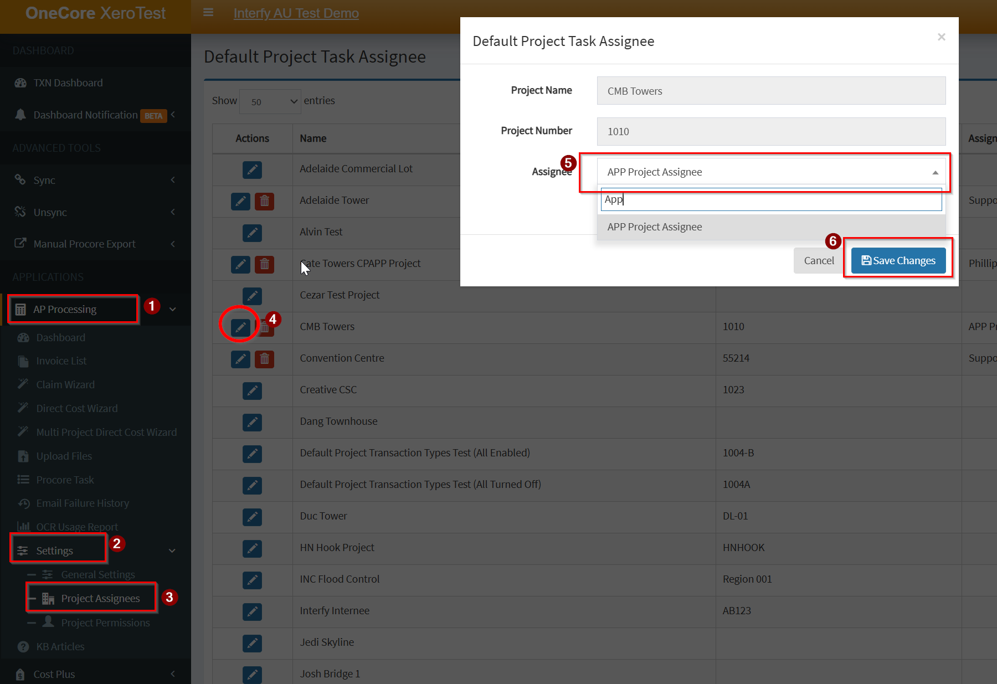Click edit pencil for Convention Centre row
Image resolution: width=997 pixels, height=684 pixels.
[240, 359]
